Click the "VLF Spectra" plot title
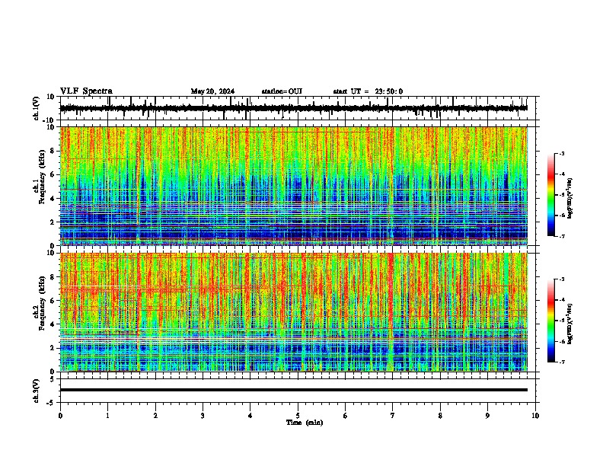Screen dimensions: 603x466 tap(86, 91)
